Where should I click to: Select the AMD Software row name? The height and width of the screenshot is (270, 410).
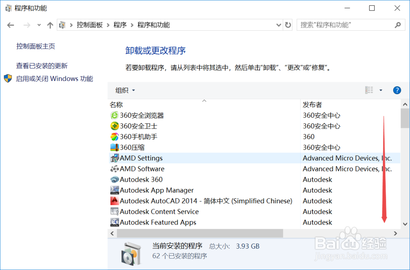[142, 169]
